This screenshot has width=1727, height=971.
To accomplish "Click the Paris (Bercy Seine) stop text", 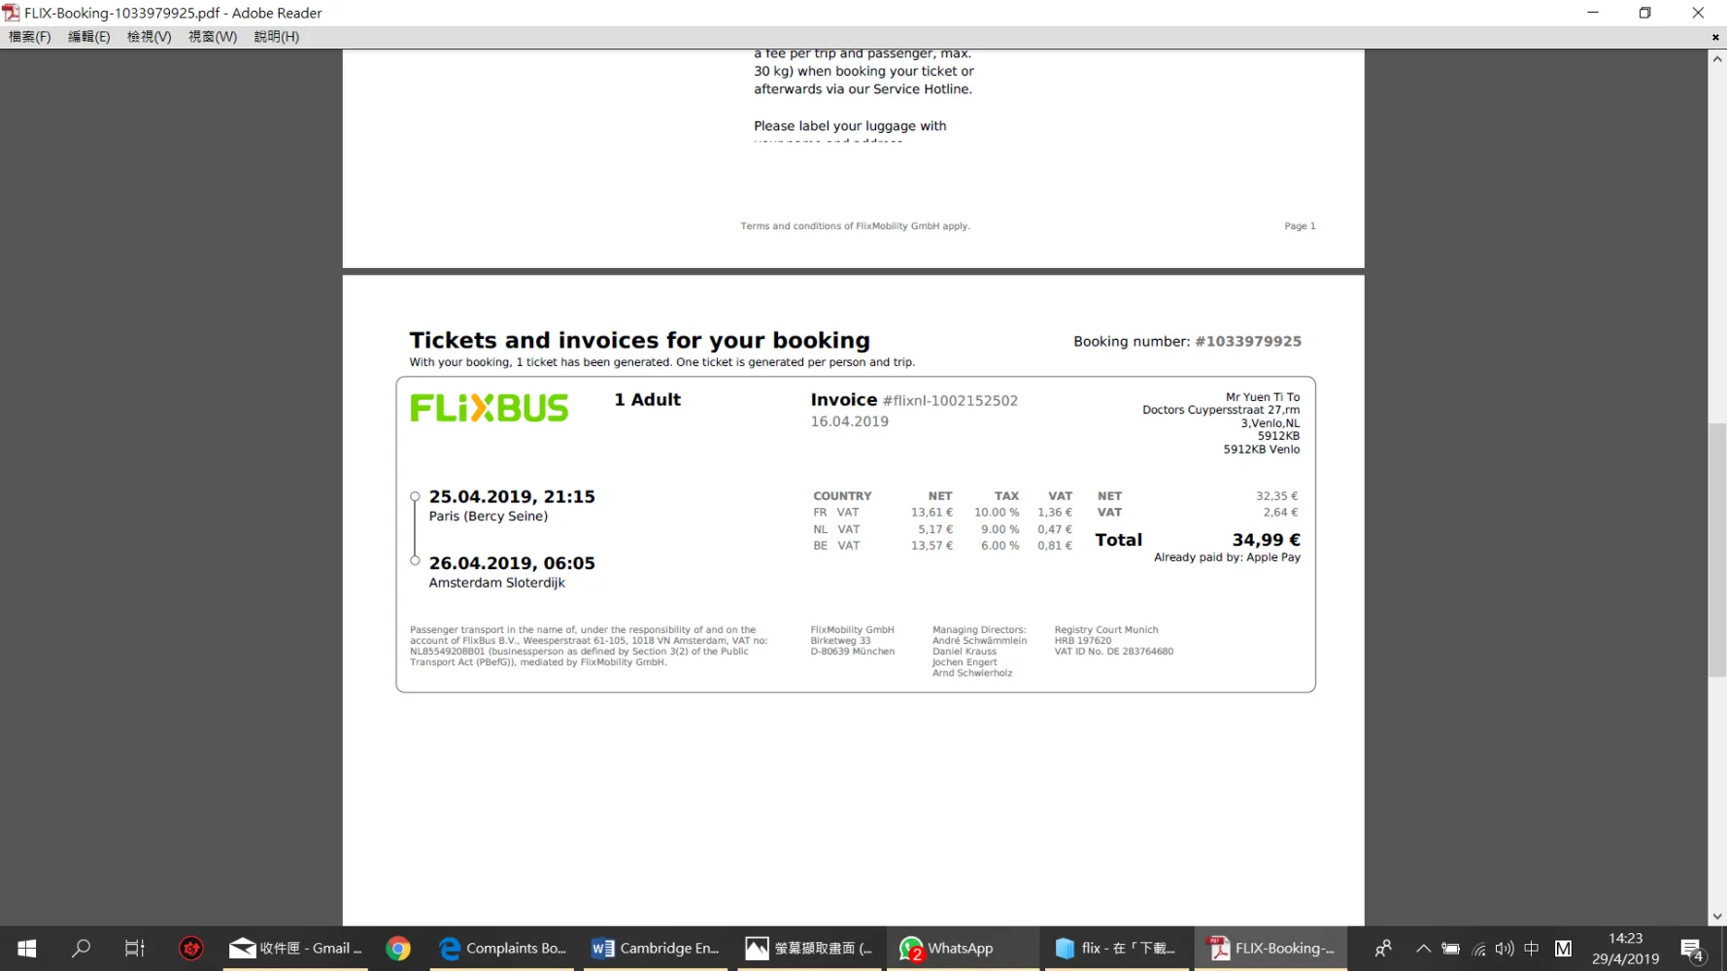I will pos(489,517).
